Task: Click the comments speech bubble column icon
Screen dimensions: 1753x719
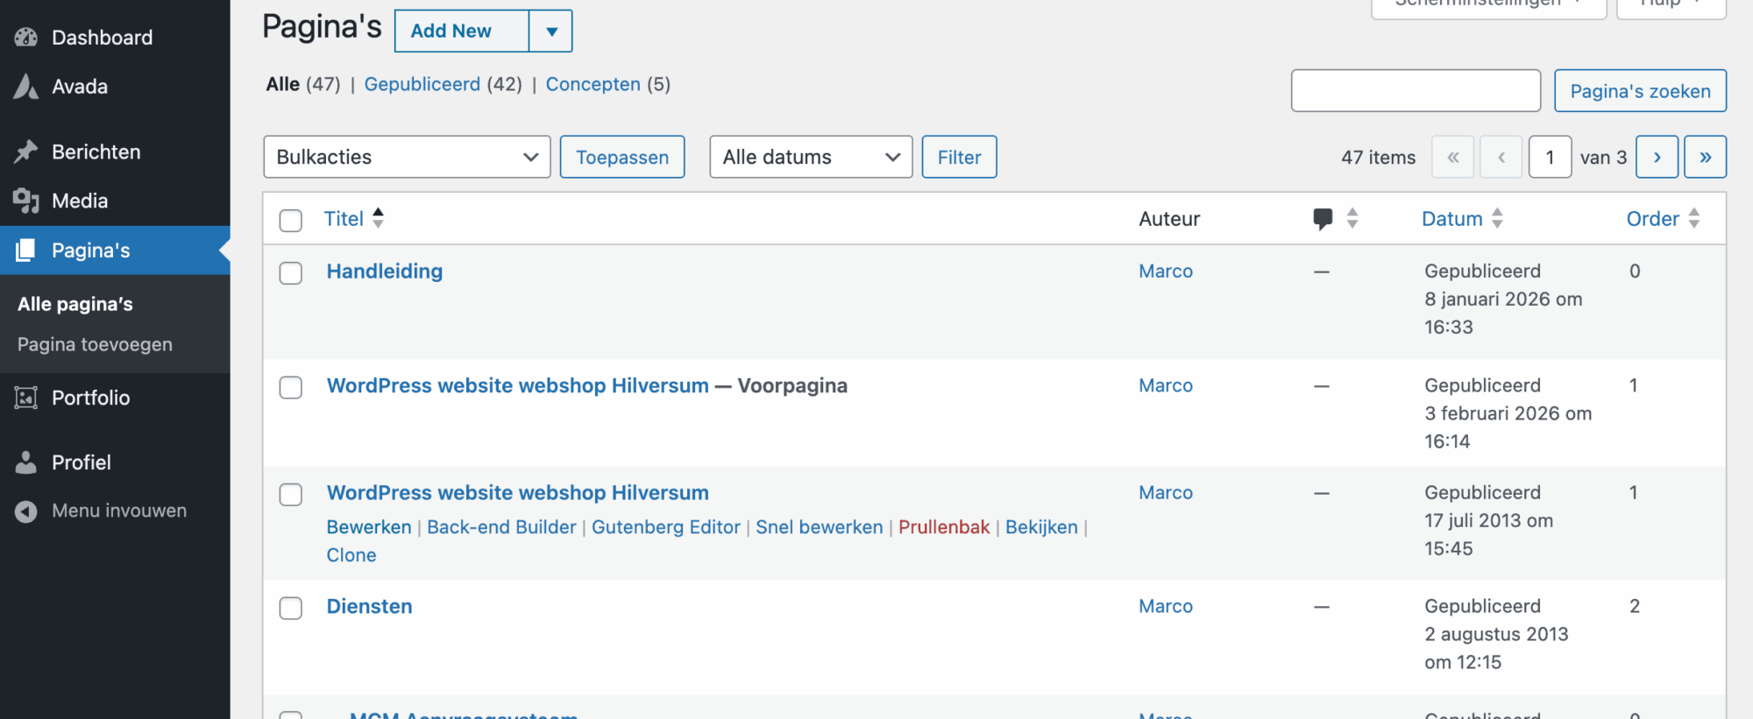Action: pyautogui.click(x=1324, y=219)
